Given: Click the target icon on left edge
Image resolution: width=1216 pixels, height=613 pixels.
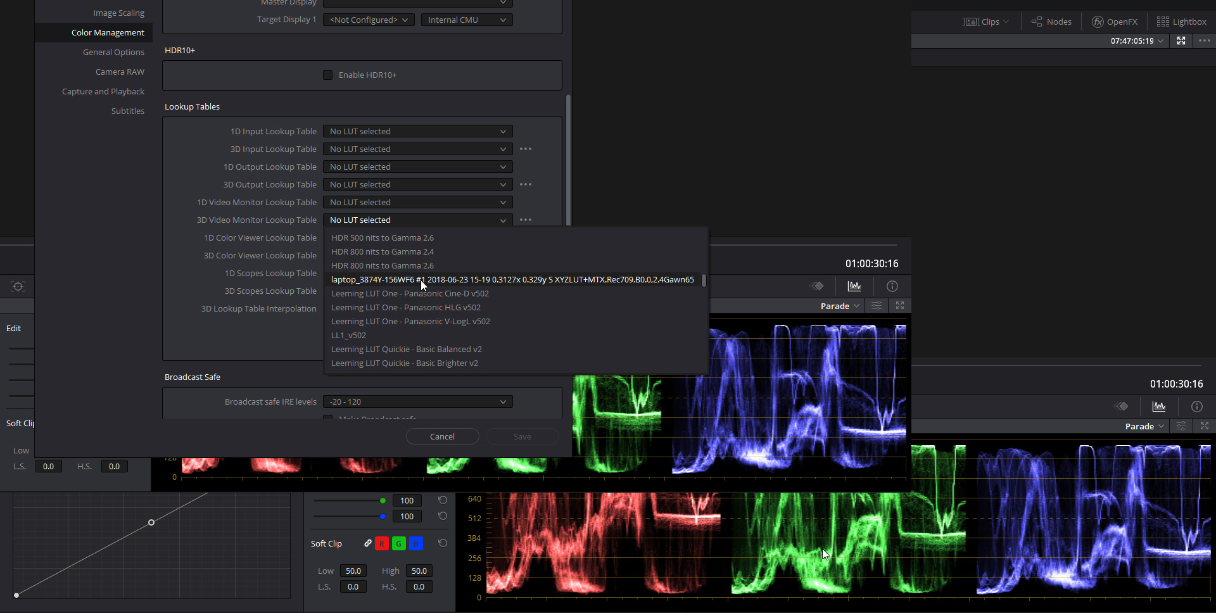Looking at the screenshot, I should (x=18, y=287).
